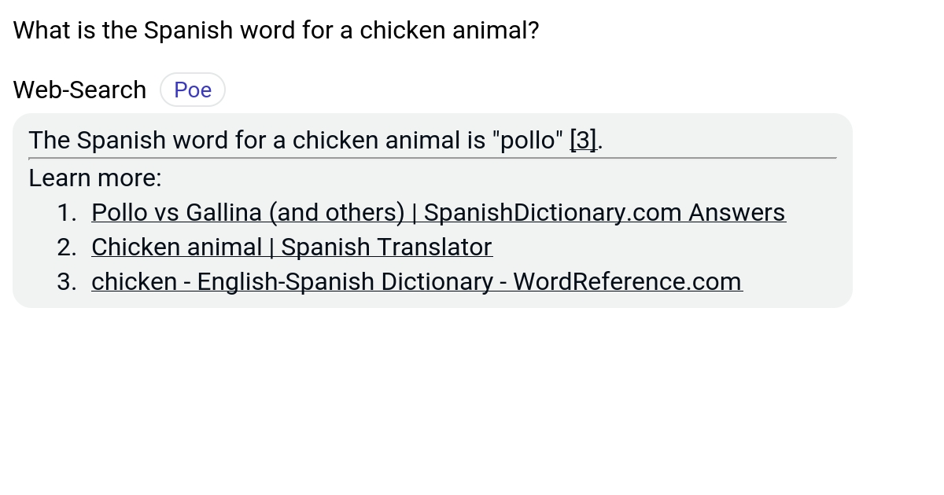Click the period after the citation
Screen dimensions: 944x495
pyautogui.click(x=599, y=140)
